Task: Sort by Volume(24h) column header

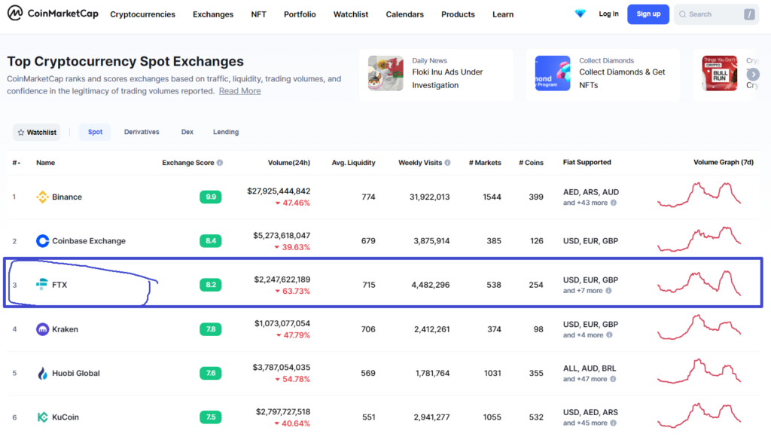Action: click(x=289, y=163)
